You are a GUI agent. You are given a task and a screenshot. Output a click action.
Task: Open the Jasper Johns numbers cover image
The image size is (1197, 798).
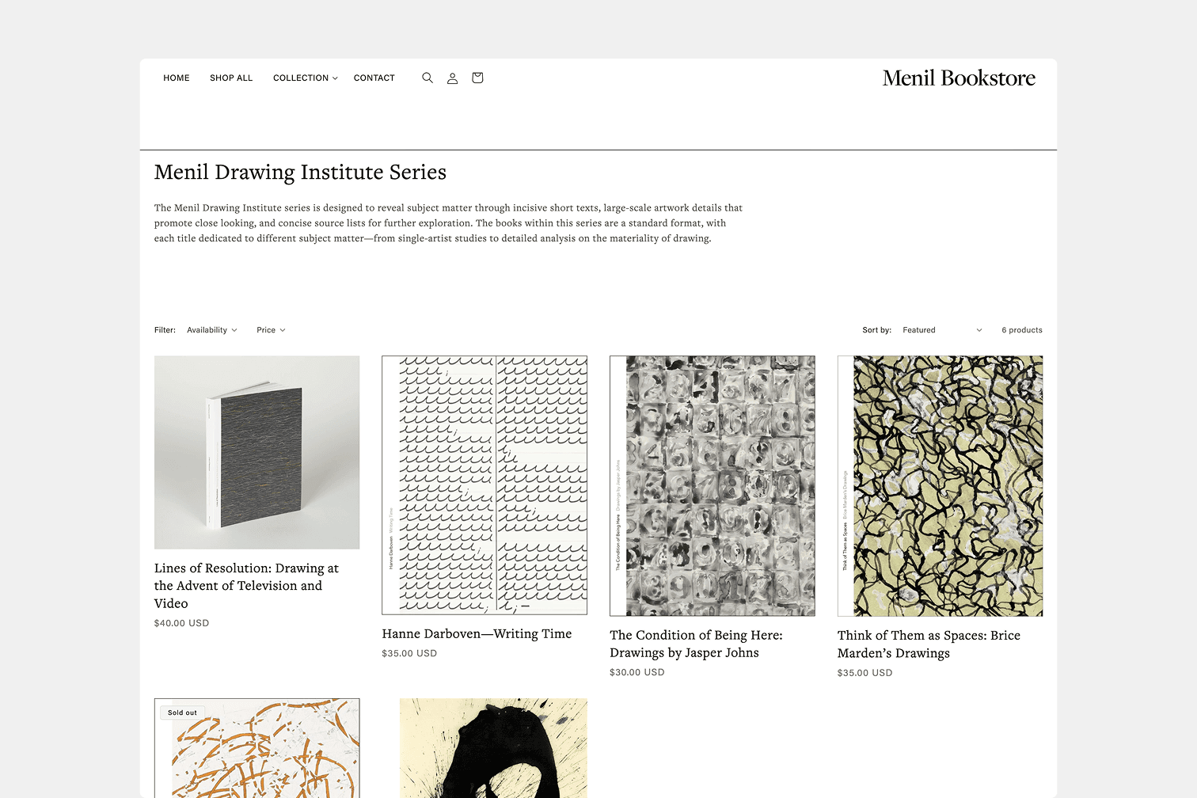712,485
